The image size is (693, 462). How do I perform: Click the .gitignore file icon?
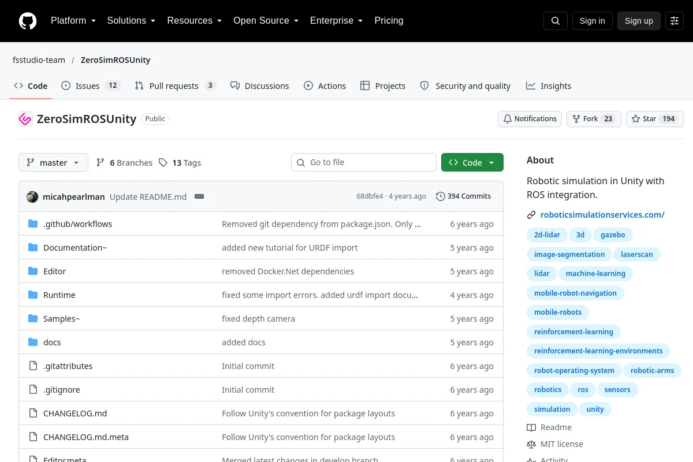coord(33,390)
